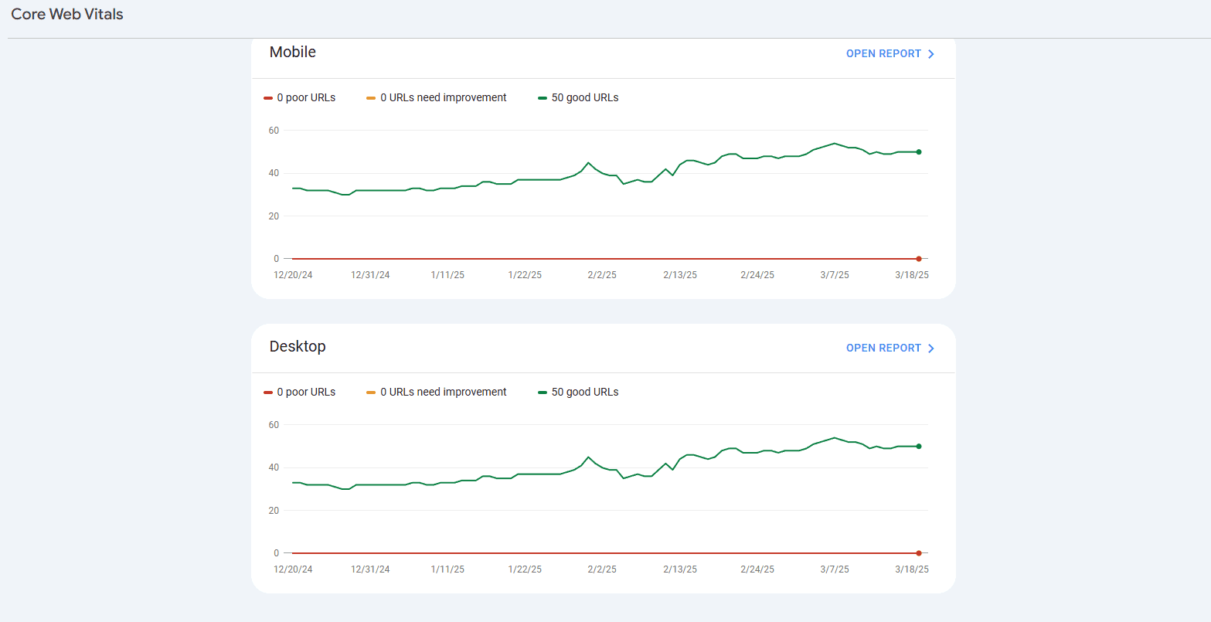The image size is (1211, 622).
Task: Click the red poor URLs legend marker in Desktop chart
Action: [x=267, y=392]
